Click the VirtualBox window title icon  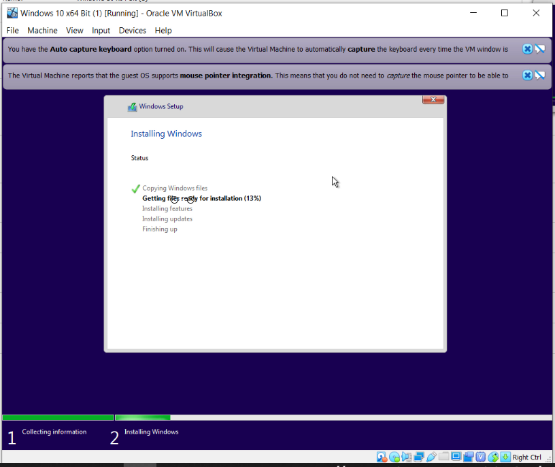[12, 13]
